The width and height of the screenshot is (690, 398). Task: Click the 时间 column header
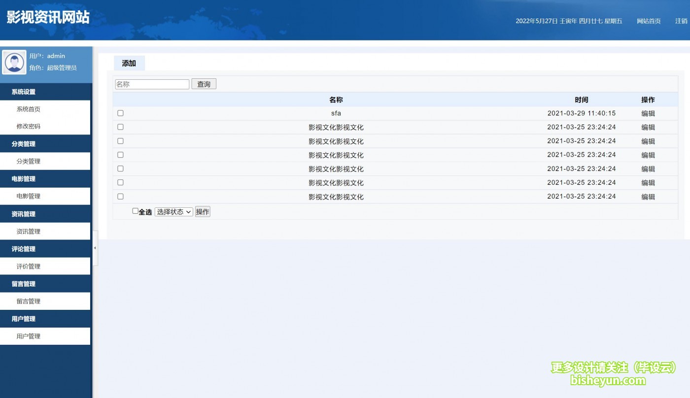click(582, 99)
